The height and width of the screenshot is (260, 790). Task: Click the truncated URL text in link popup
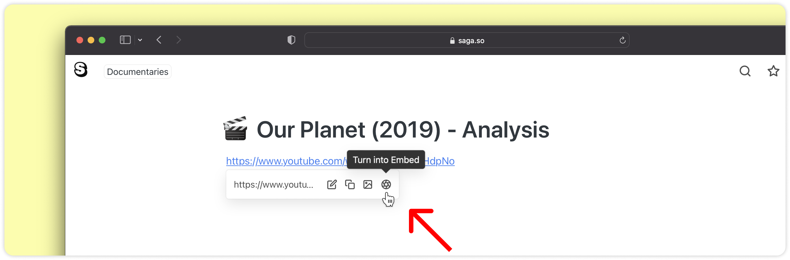click(273, 185)
